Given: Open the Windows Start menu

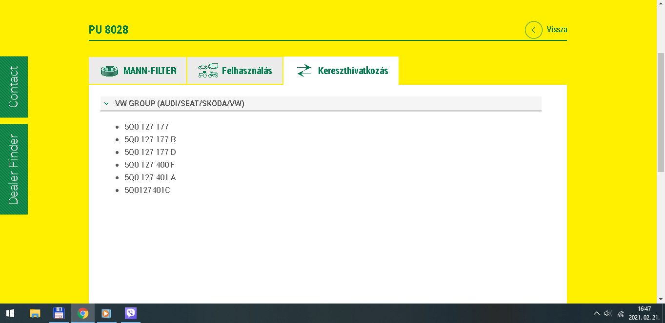Looking at the screenshot, I should (10, 313).
